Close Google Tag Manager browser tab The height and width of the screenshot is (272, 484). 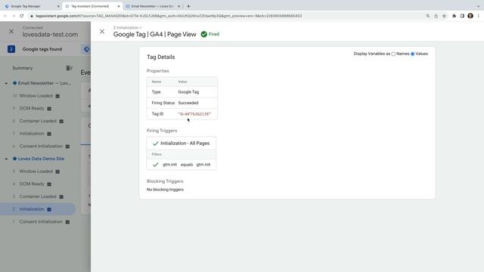58,6
